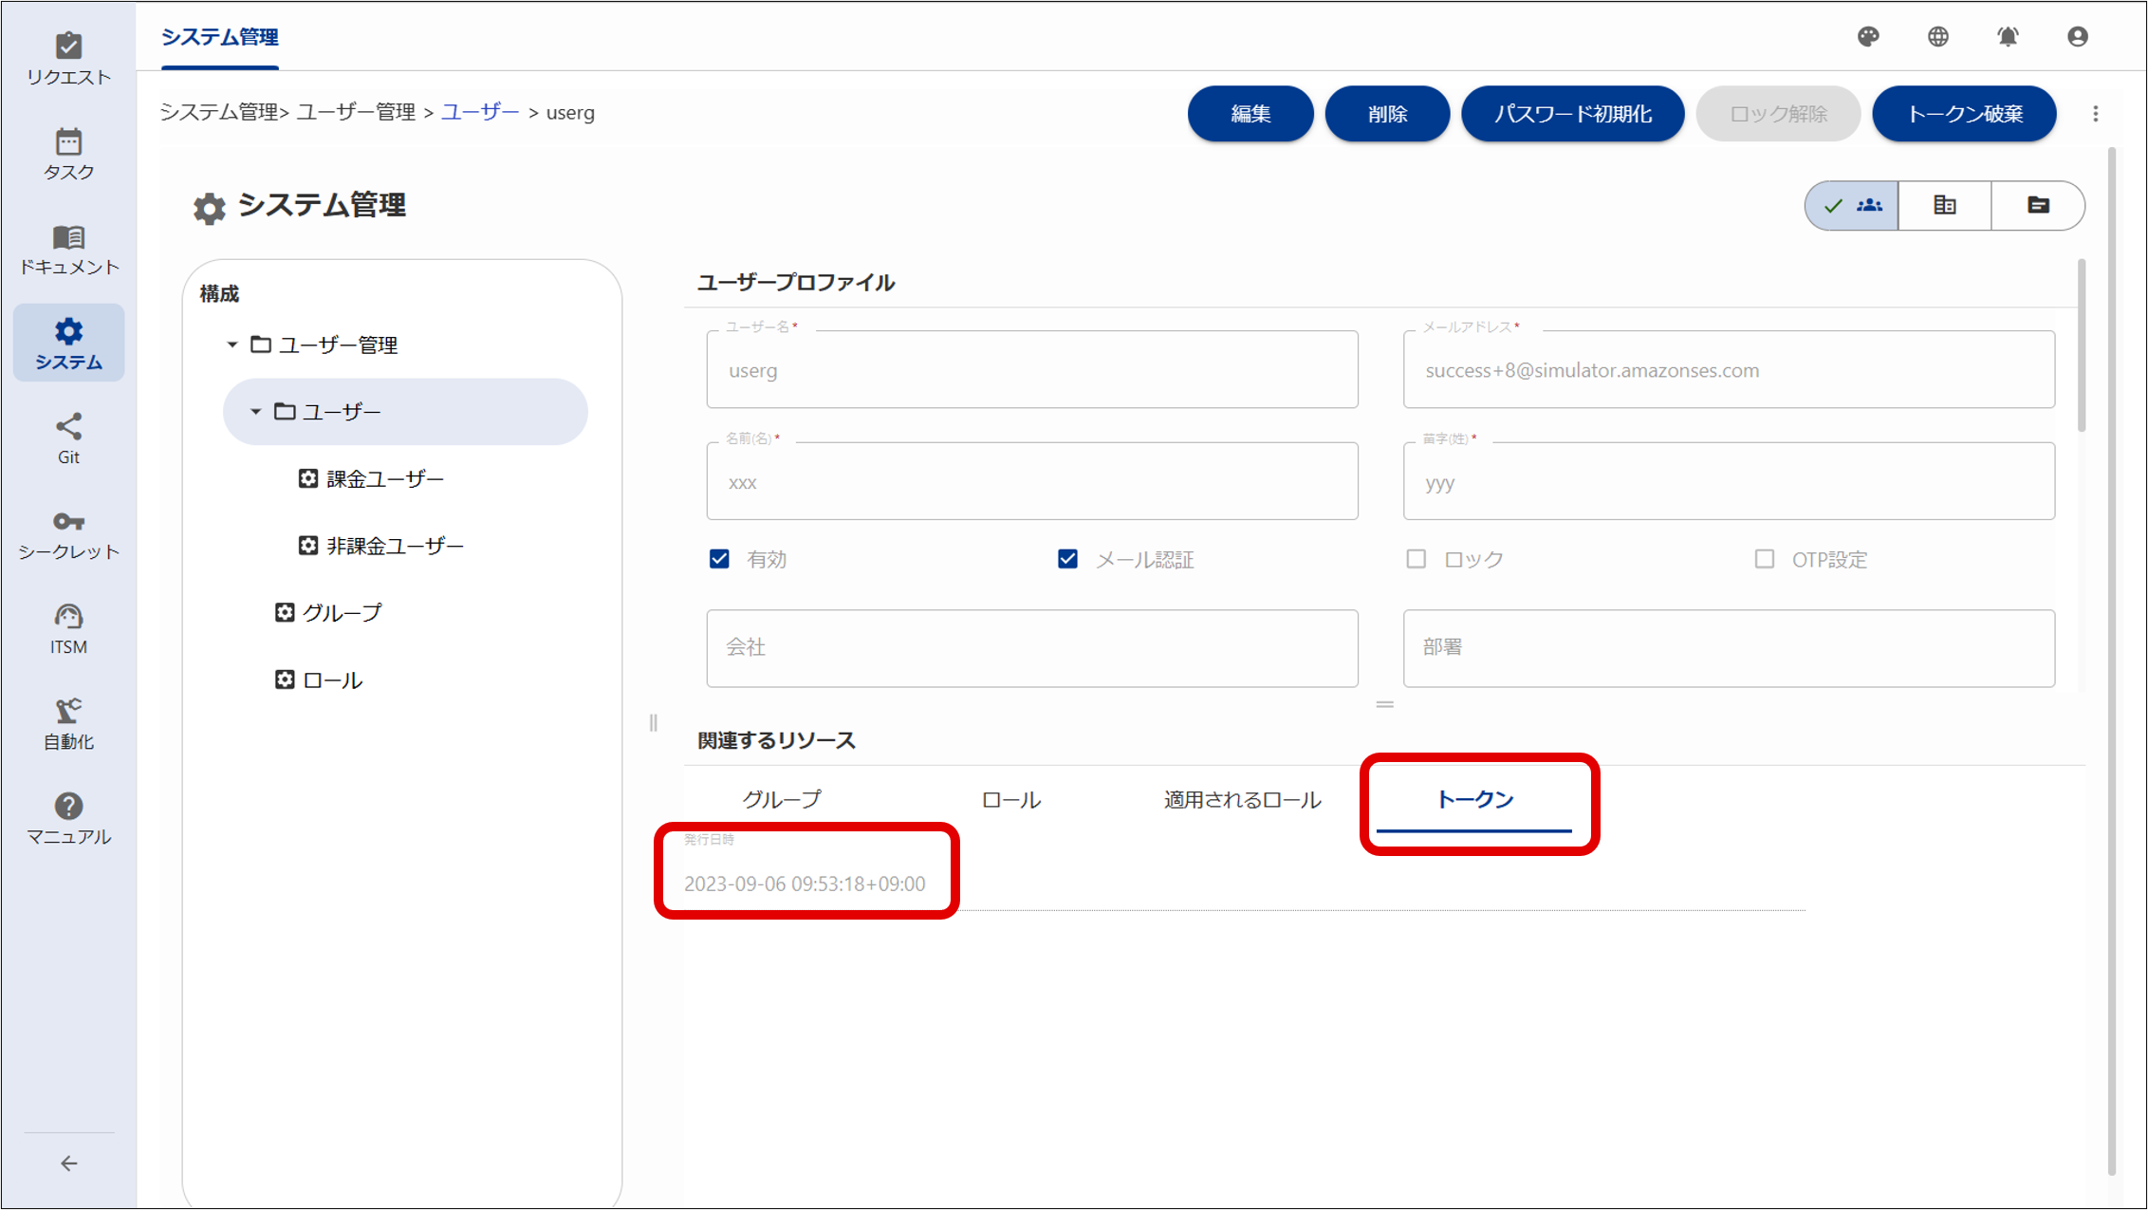
Task: Click the パスワード初期化 button
Action: (1572, 113)
